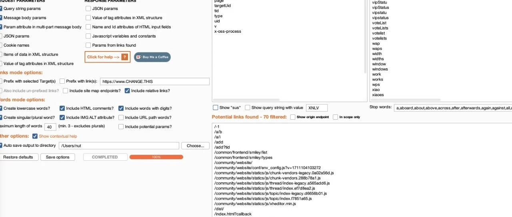Select /common/frontend/smiley/list link
Screen dimensions: 512x217
(240, 152)
